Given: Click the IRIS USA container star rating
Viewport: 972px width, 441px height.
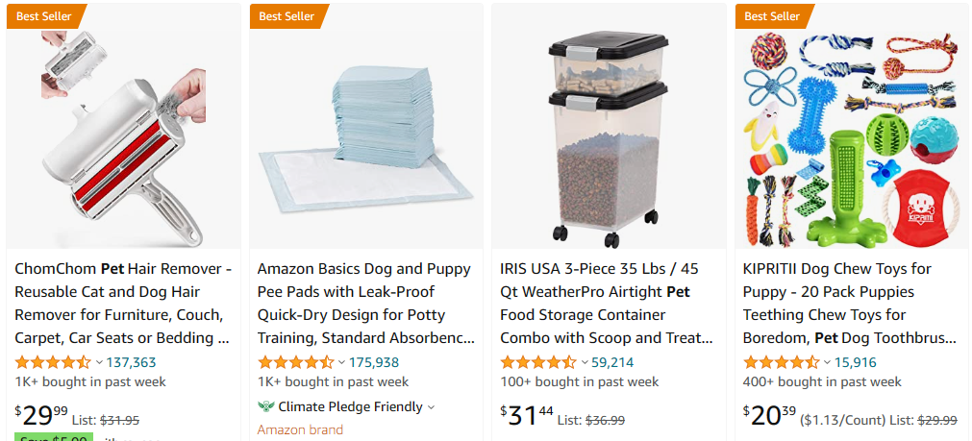Looking at the screenshot, I should (538, 362).
